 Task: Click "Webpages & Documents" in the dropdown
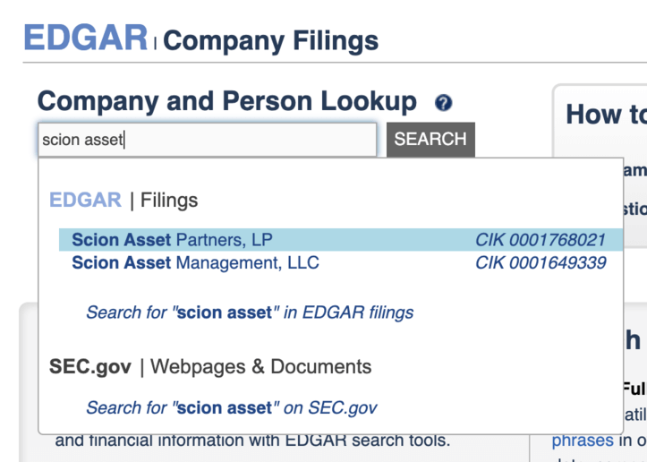(261, 366)
